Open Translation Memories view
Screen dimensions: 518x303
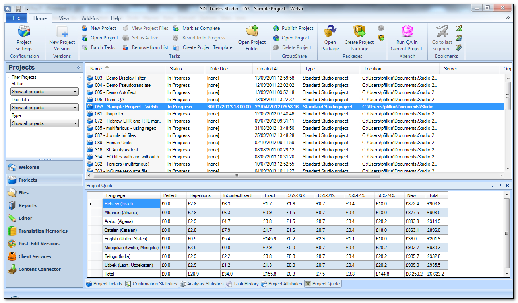click(45, 231)
